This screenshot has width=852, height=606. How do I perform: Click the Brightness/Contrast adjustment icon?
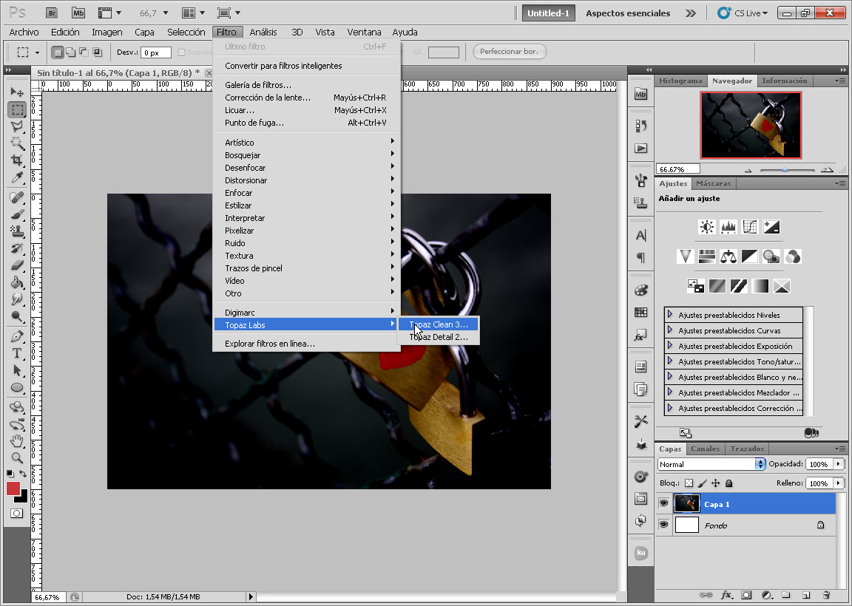pos(707,227)
